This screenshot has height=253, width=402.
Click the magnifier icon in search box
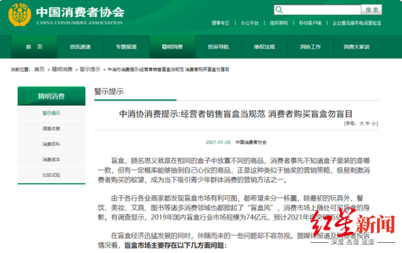279,10
